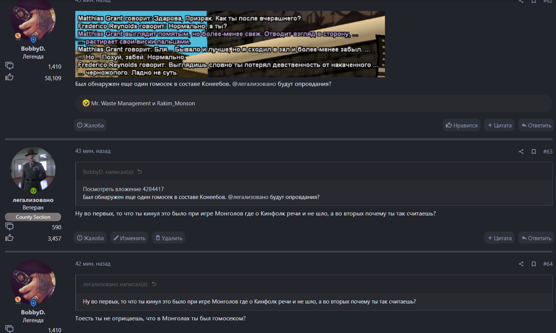Click Ответить on post #62
Screen dimensions: 556x333
tap(536, 125)
